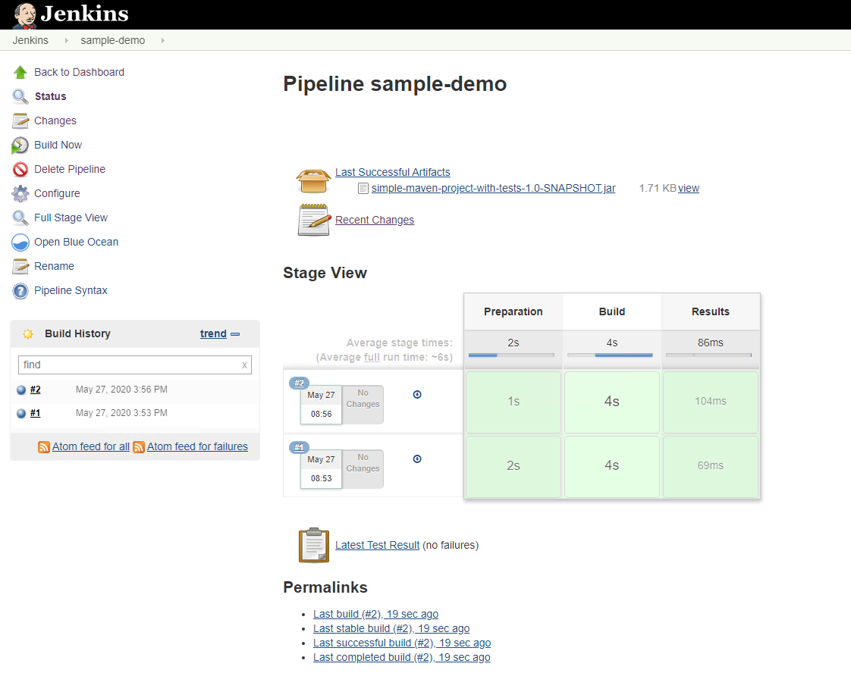Viewport: 851px width, 673px height.
Task: Open the trend link in Build History
Action: point(213,334)
